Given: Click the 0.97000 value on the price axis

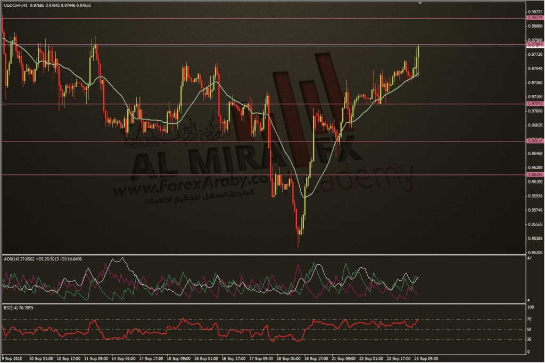Looking at the screenshot, I should 535,111.
